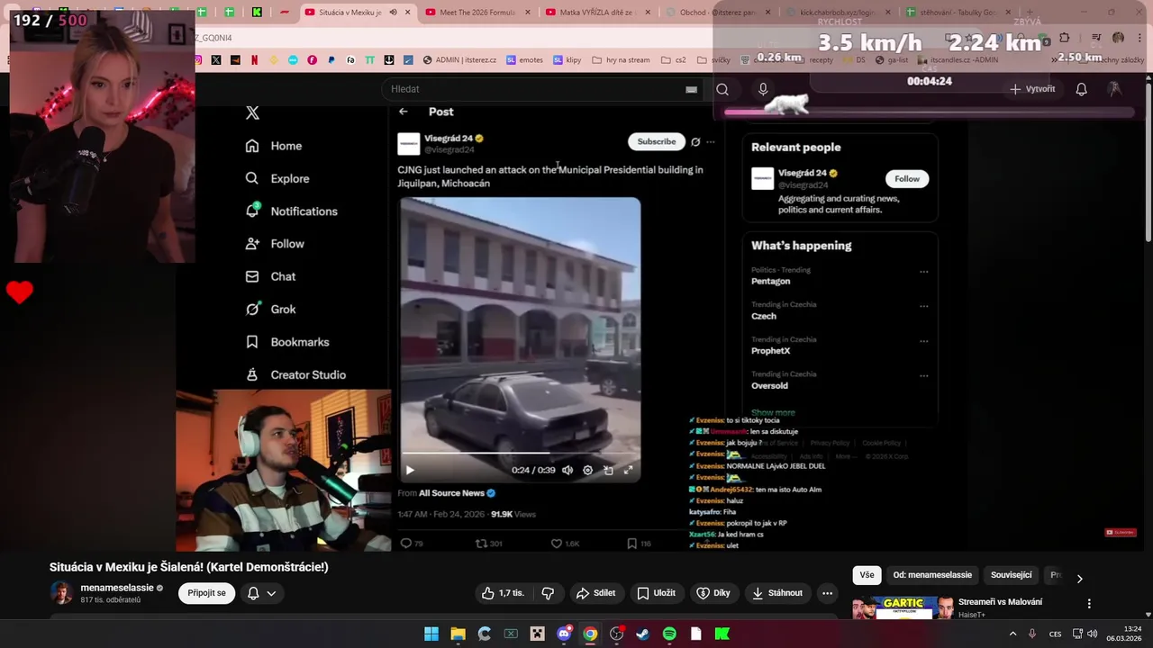This screenshot has height=648, width=1153.
Task: Open X video settings gear
Action: click(588, 470)
